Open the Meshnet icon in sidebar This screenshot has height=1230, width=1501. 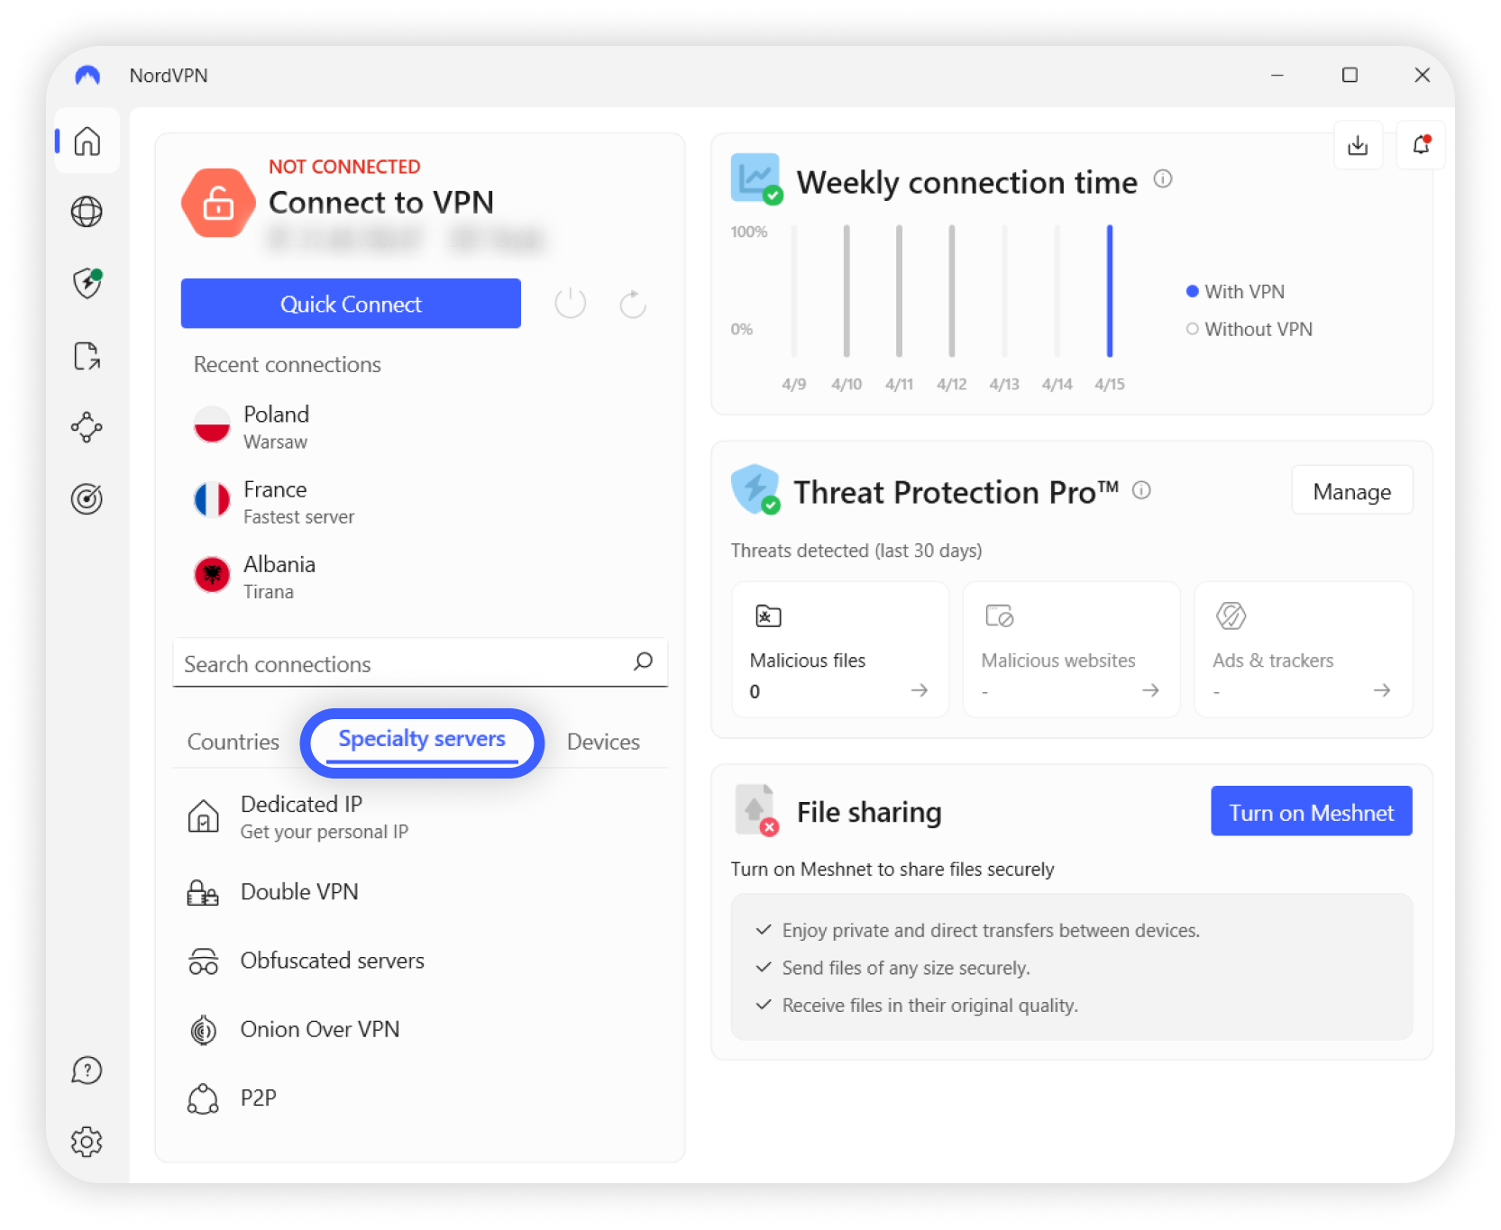coord(87,427)
